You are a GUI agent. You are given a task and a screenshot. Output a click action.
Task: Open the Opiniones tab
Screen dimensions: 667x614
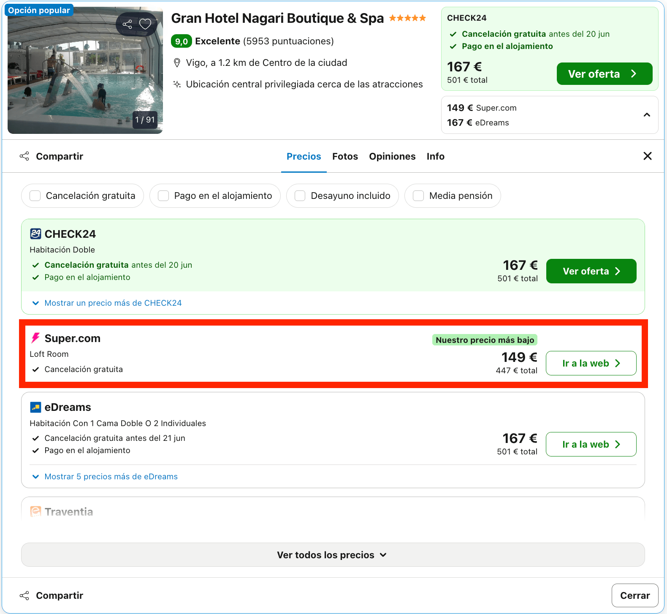[392, 157]
